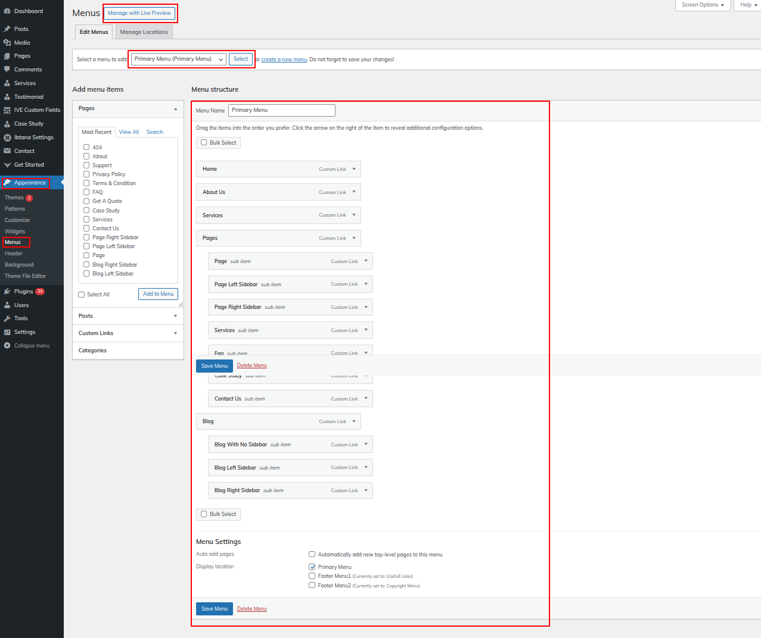This screenshot has height=638, width=761.
Task: Click the Tools wrench icon
Action: (7, 318)
